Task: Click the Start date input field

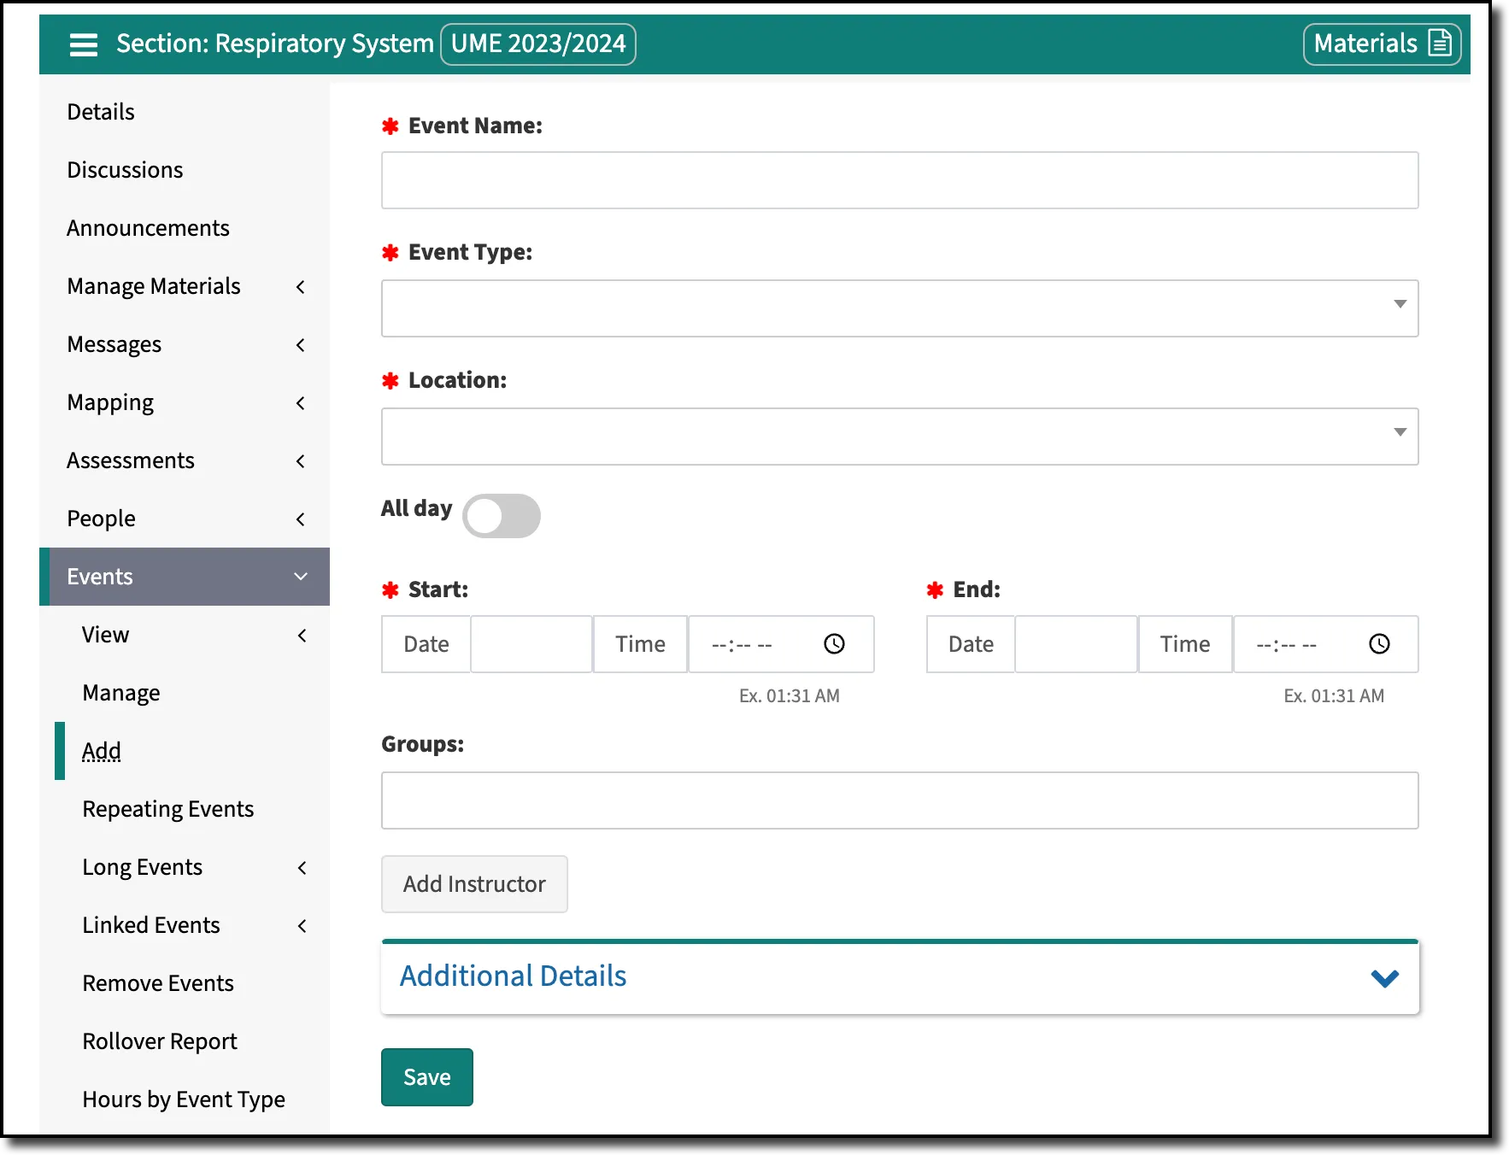Action: 531,644
